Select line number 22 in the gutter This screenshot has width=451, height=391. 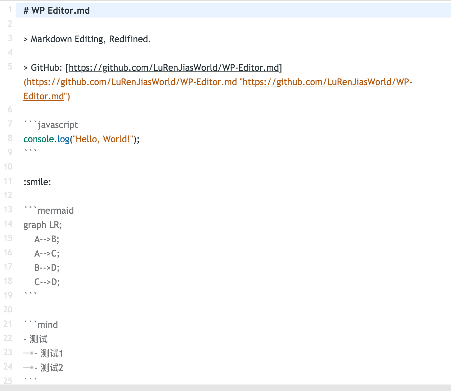point(8,338)
